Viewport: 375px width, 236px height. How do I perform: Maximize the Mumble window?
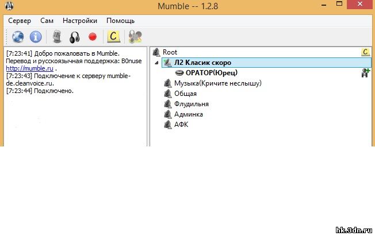(339, 4)
